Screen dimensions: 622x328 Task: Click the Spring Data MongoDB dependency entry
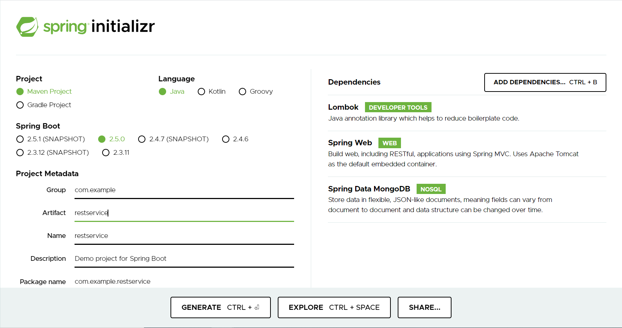(467, 199)
